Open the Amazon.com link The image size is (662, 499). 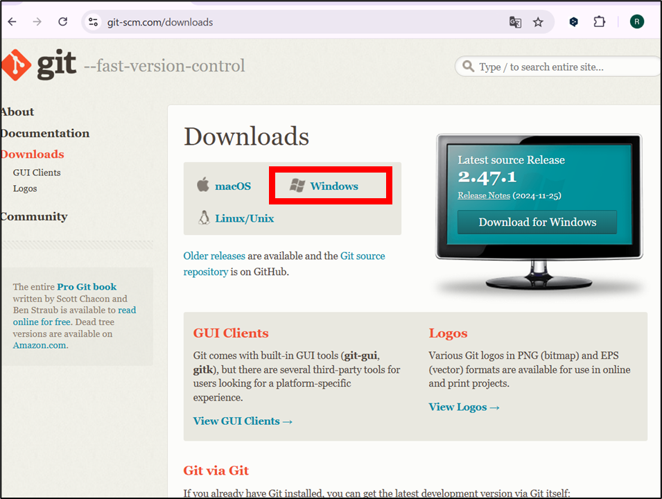coord(40,345)
